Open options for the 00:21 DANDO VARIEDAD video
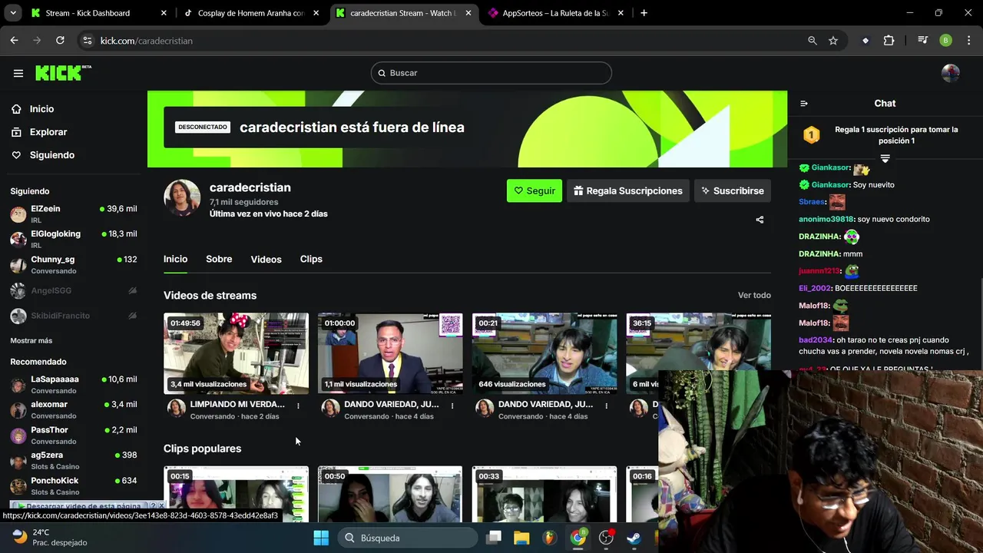Image resolution: width=983 pixels, height=553 pixels. (607, 406)
